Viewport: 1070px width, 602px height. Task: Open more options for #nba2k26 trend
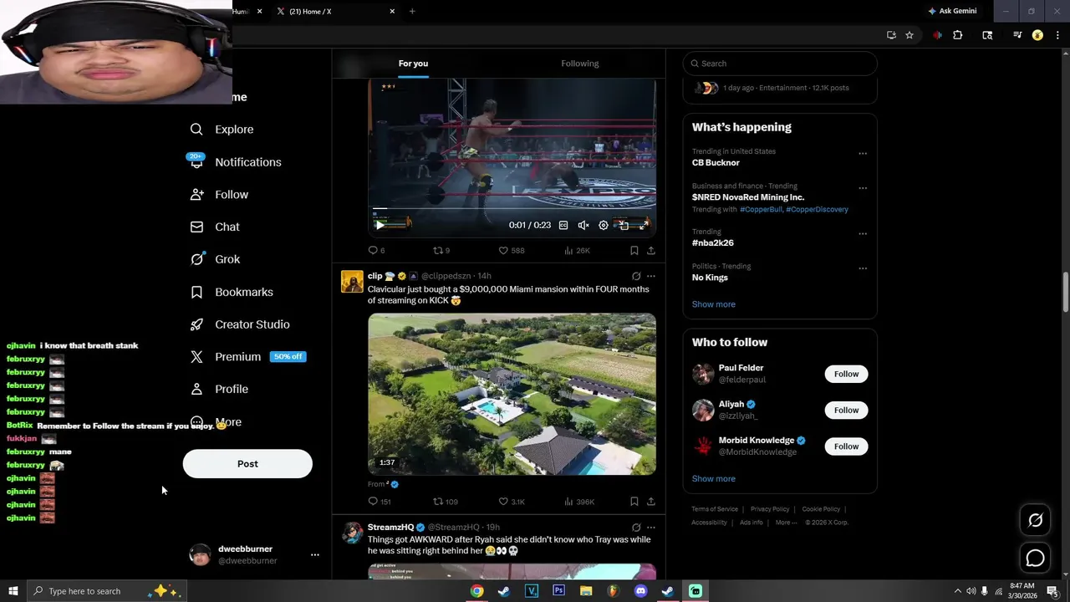[x=863, y=233]
